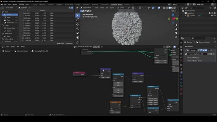Collapse the GeometryNodes modifier panel
This screenshot has height=122, width=217.
coord(185,50)
